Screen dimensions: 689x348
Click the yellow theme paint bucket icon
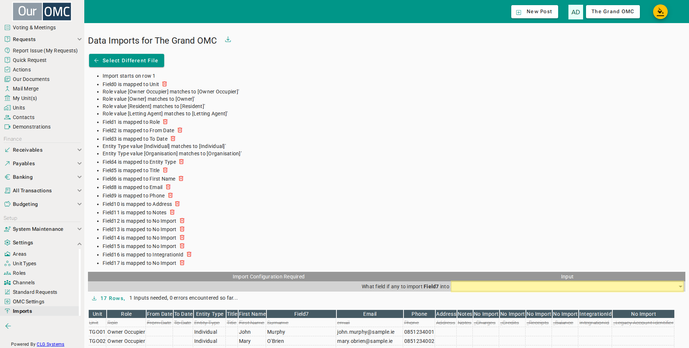660,12
